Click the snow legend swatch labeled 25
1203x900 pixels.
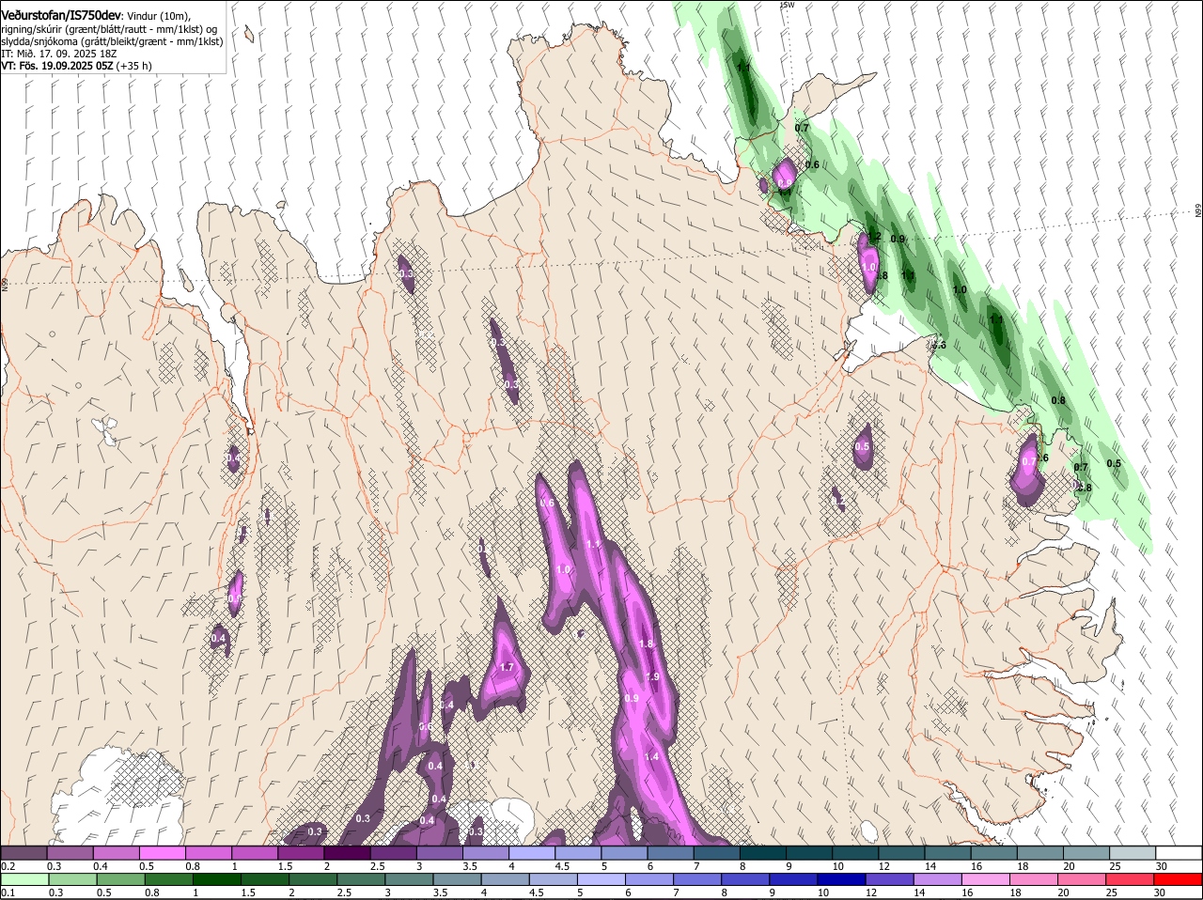(1133, 853)
